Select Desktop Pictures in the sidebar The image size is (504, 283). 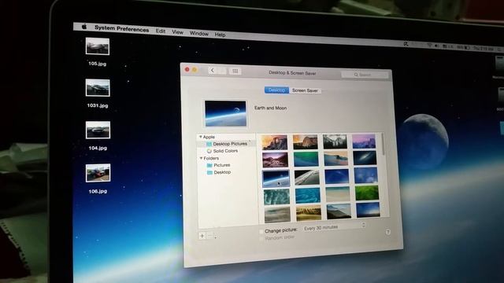point(227,144)
